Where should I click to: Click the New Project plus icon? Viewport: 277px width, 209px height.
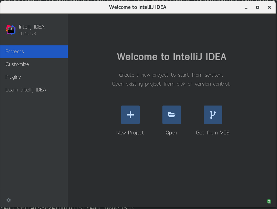130,115
